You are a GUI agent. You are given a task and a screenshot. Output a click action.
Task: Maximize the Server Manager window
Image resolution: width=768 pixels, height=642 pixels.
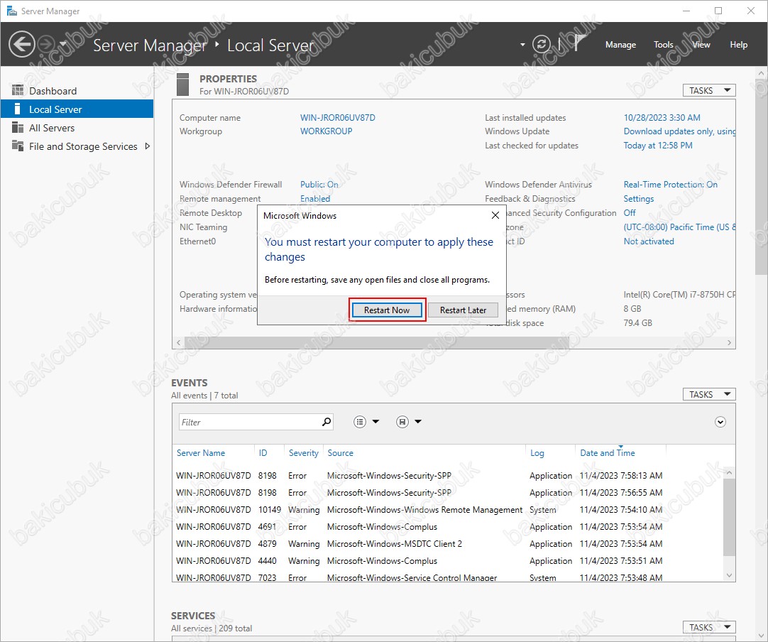[x=718, y=11]
